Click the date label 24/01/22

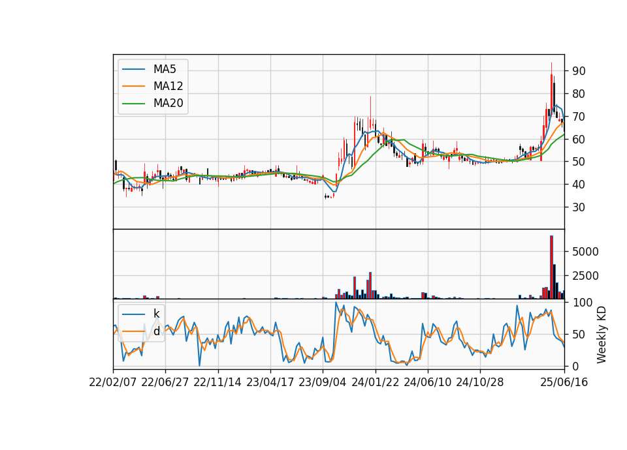click(375, 382)
